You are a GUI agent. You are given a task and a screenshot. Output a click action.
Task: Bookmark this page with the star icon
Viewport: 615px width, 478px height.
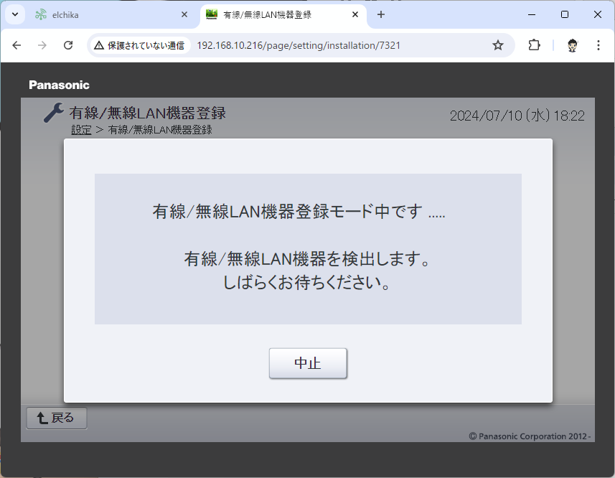[498, 45]
